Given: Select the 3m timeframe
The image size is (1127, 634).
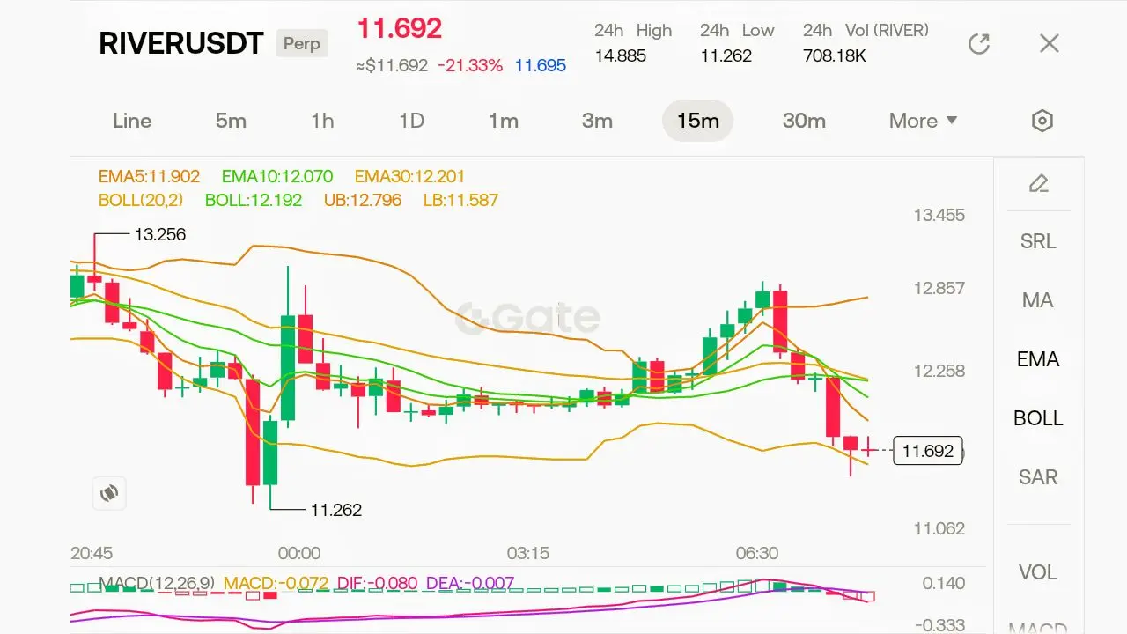Looking at the screenshot, I should 597,121.
